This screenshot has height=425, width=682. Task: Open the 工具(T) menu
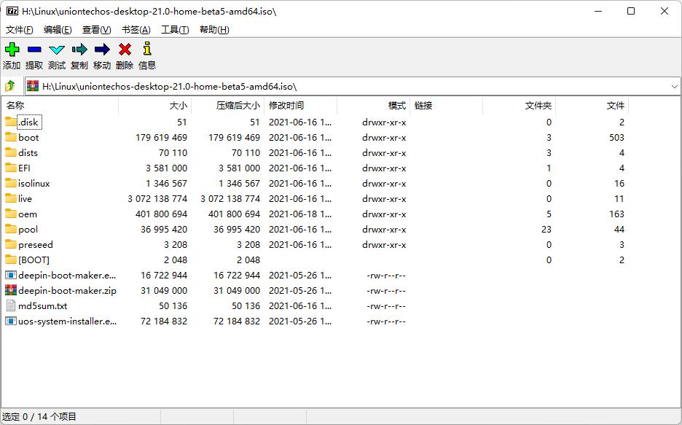175,30
